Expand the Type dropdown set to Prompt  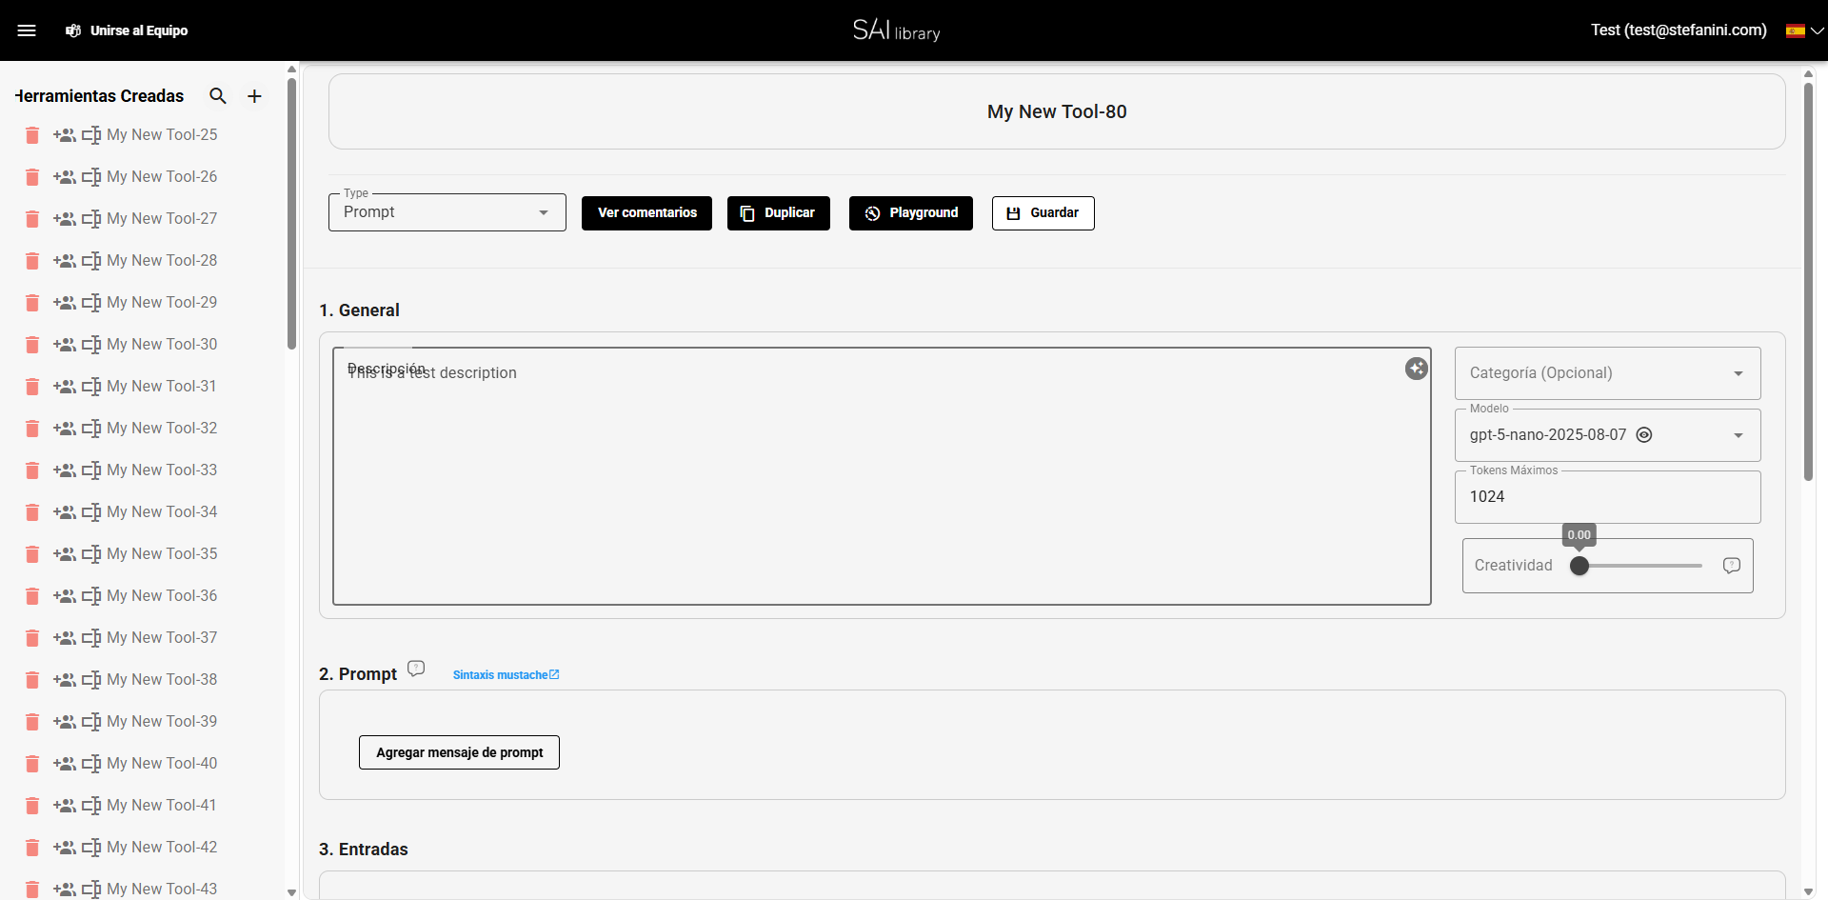[x=447, y=212]
